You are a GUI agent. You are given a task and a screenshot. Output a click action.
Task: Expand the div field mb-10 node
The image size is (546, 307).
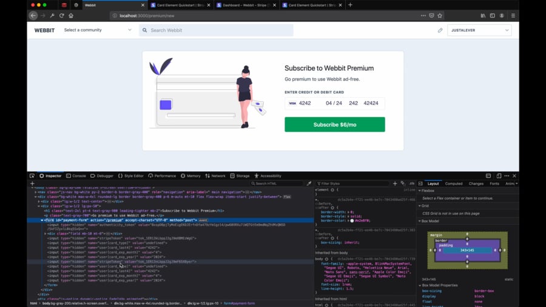[45, 234]
